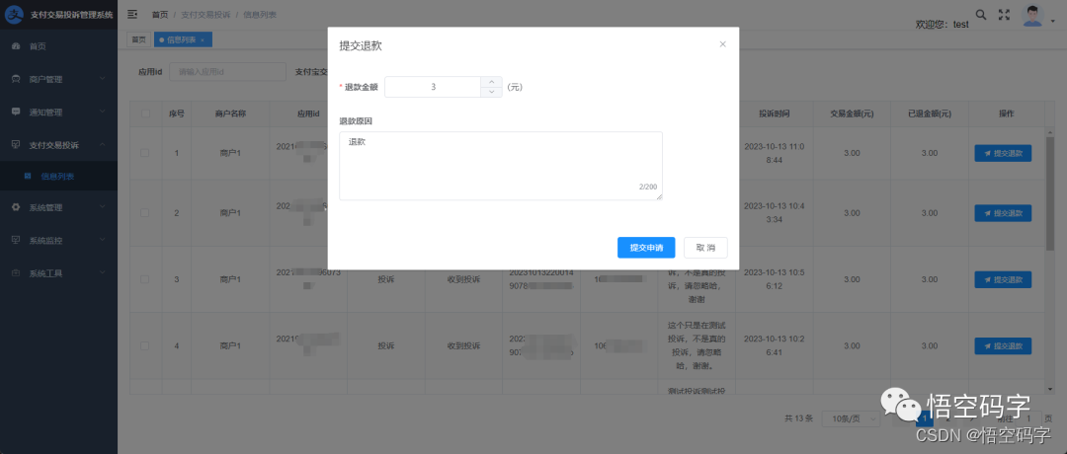Click 首页 in the breadcrumb
Image resolution: width=1067 pixels, height=454 pixels.
pyautogui.click(x=160, y=14)
